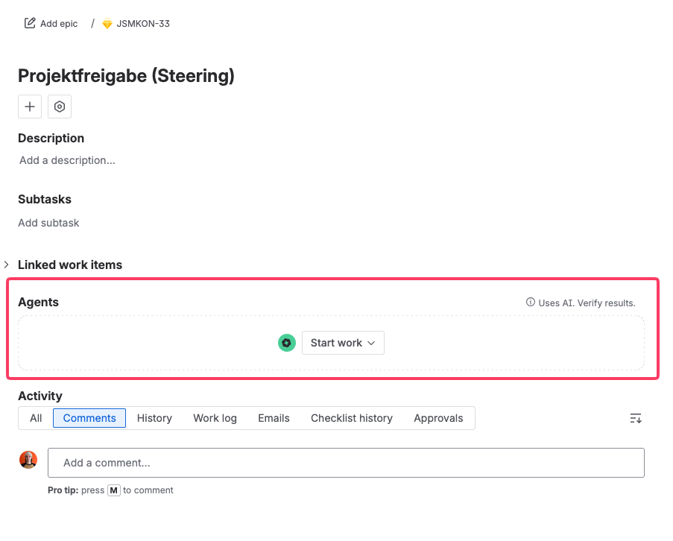Viewport: 673px width, 541px height.
Task: Switch to the All activity tab
Action: click(36, 418)
